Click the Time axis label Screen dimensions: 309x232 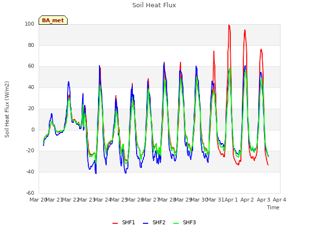click(273, 207)
